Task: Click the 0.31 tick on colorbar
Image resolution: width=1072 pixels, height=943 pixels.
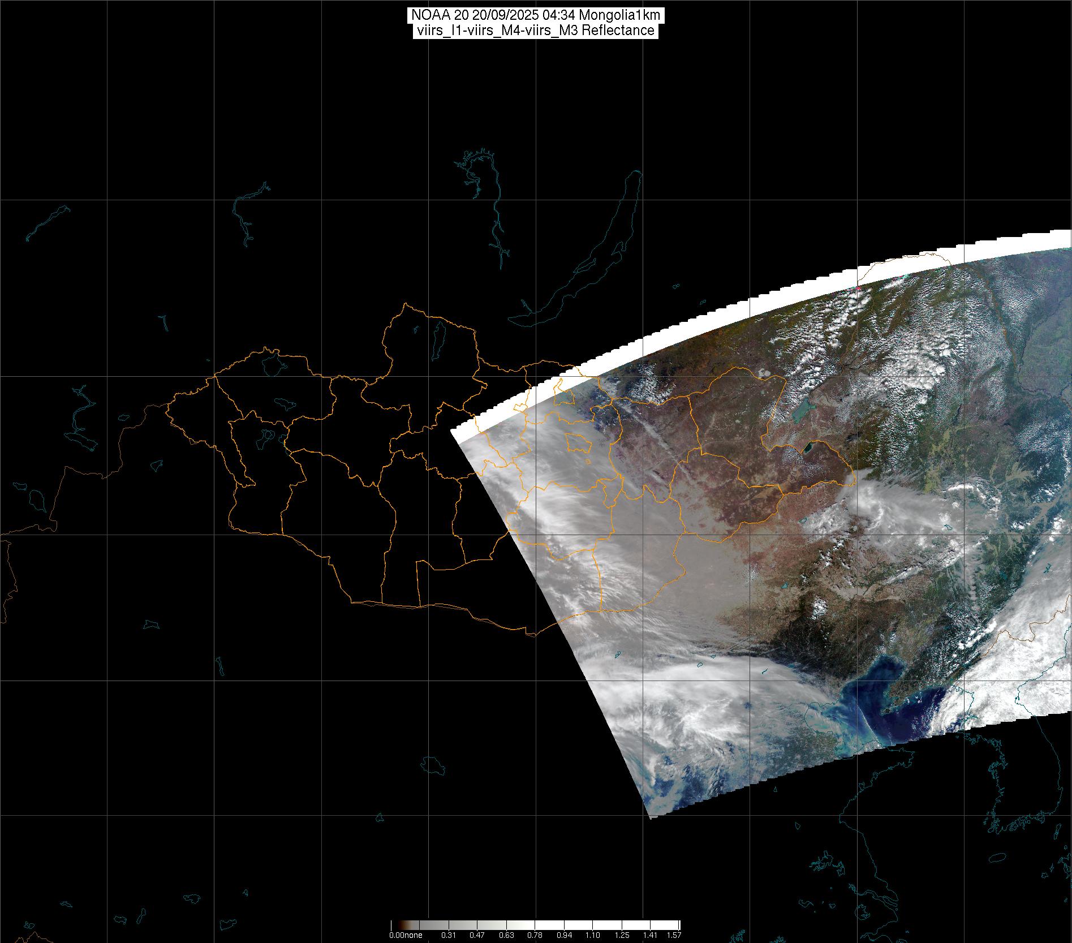Action: (x=449, y=935)
